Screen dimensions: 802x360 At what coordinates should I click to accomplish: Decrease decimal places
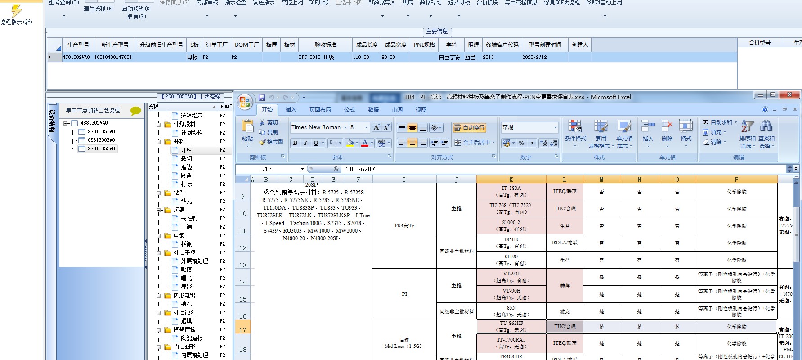coord(554,143)
